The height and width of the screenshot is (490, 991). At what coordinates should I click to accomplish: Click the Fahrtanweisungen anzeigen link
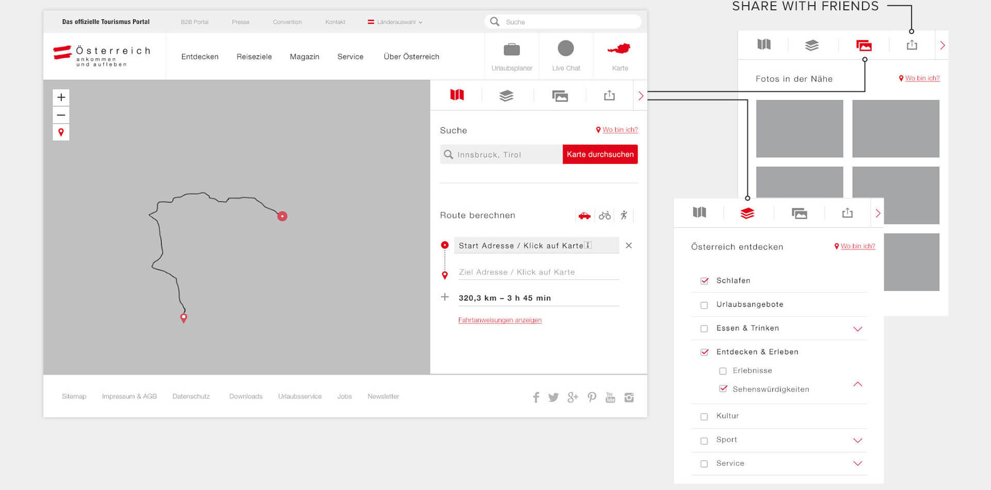point(500,320)
